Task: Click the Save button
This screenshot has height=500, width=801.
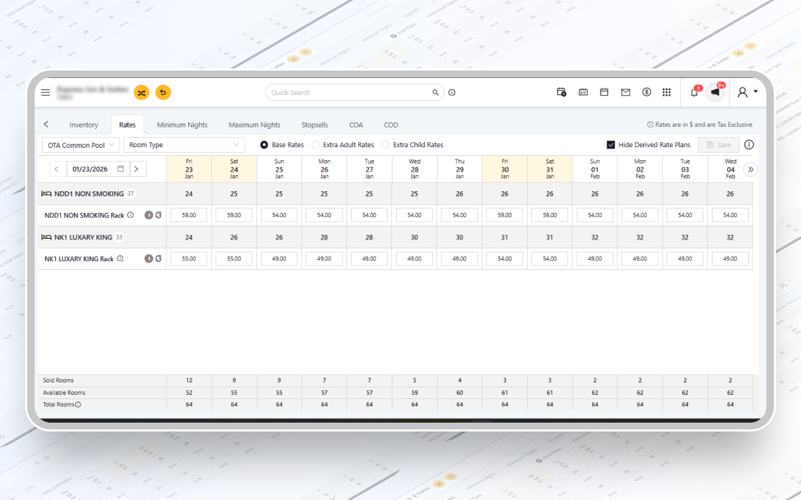Action: 718,145
